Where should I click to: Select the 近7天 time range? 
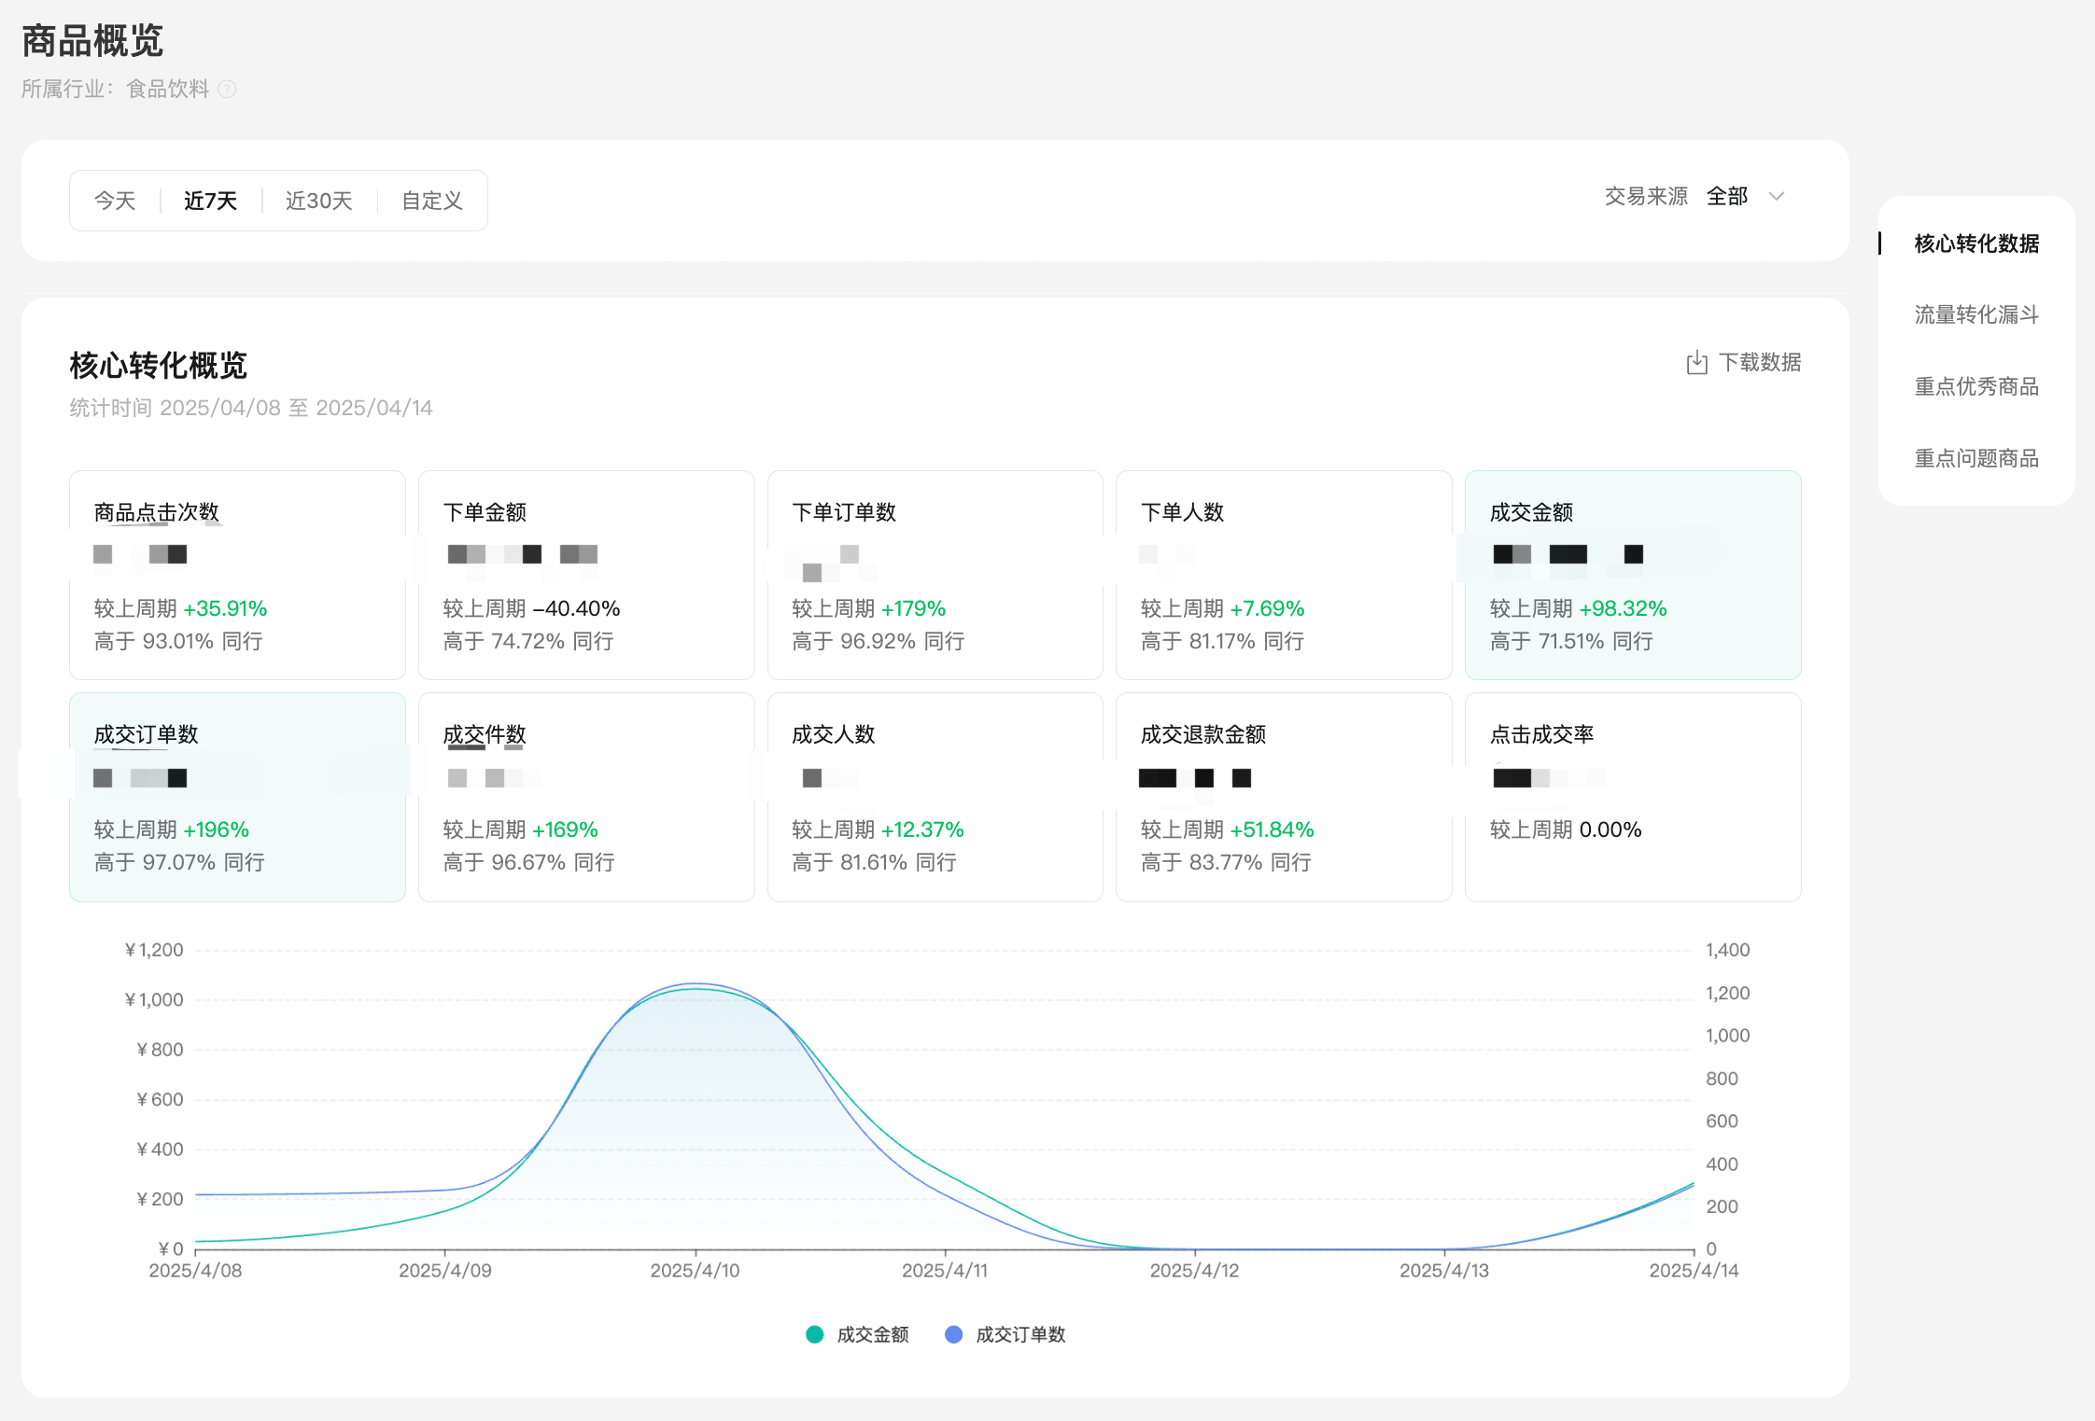pyautogui.click(x=210, y=201)
